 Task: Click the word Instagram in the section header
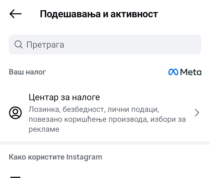(x=84, y=157)
